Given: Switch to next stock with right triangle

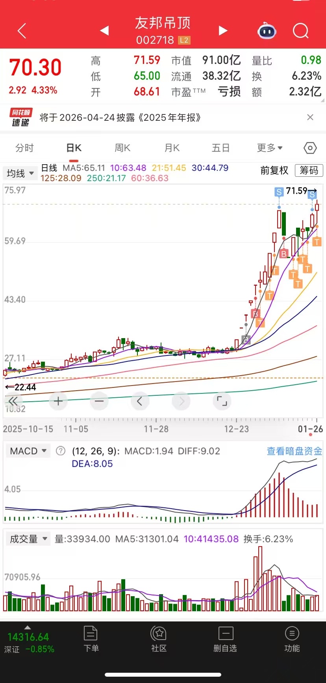Looking at the screenshot, I should [x=223, y=30].
